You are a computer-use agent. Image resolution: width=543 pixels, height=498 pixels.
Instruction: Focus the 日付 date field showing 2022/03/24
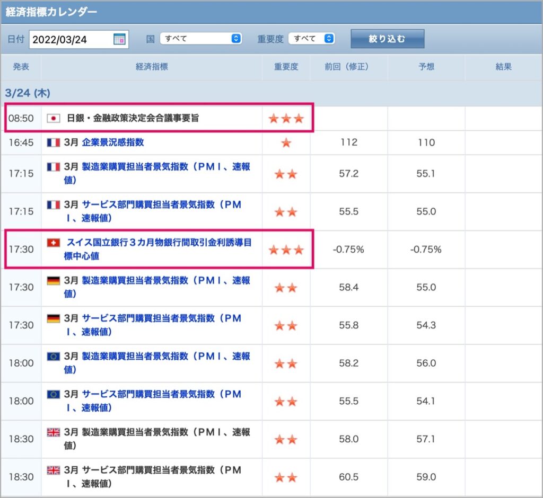(x=79, y=39)
